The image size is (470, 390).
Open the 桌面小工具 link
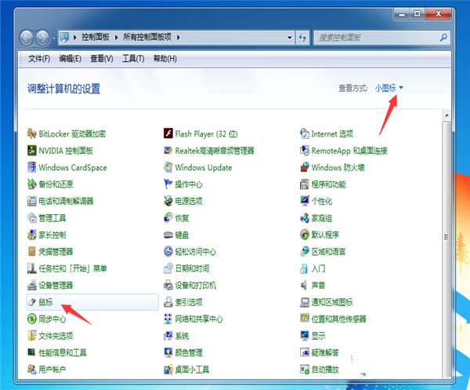click(192, 370)
